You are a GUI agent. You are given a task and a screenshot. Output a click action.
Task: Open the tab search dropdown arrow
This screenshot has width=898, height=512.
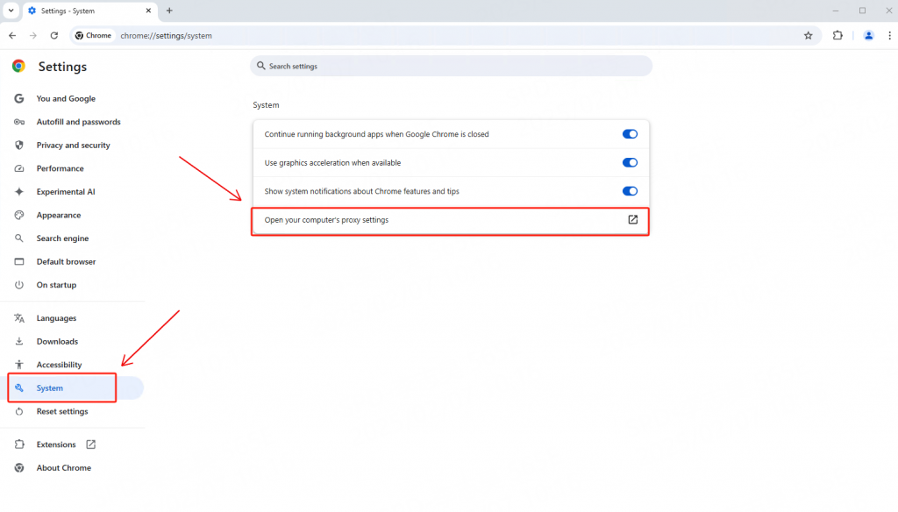tap(11, 11)
